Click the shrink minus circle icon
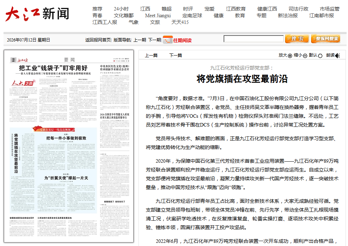Viewport: 348px width, 246px height. tap(305, 56)
